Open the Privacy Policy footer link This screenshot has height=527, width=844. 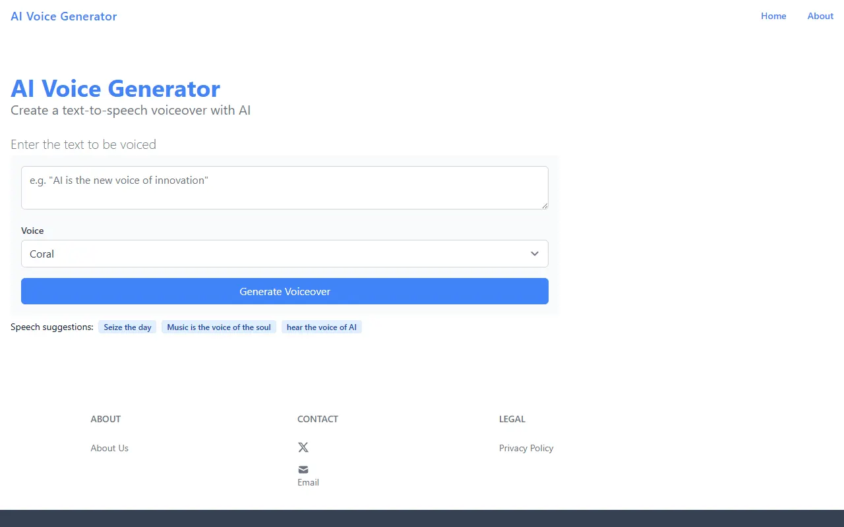click(x=526, y=448)
